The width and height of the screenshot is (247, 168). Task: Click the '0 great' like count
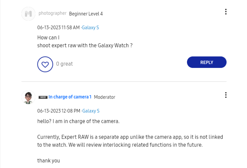64,64
